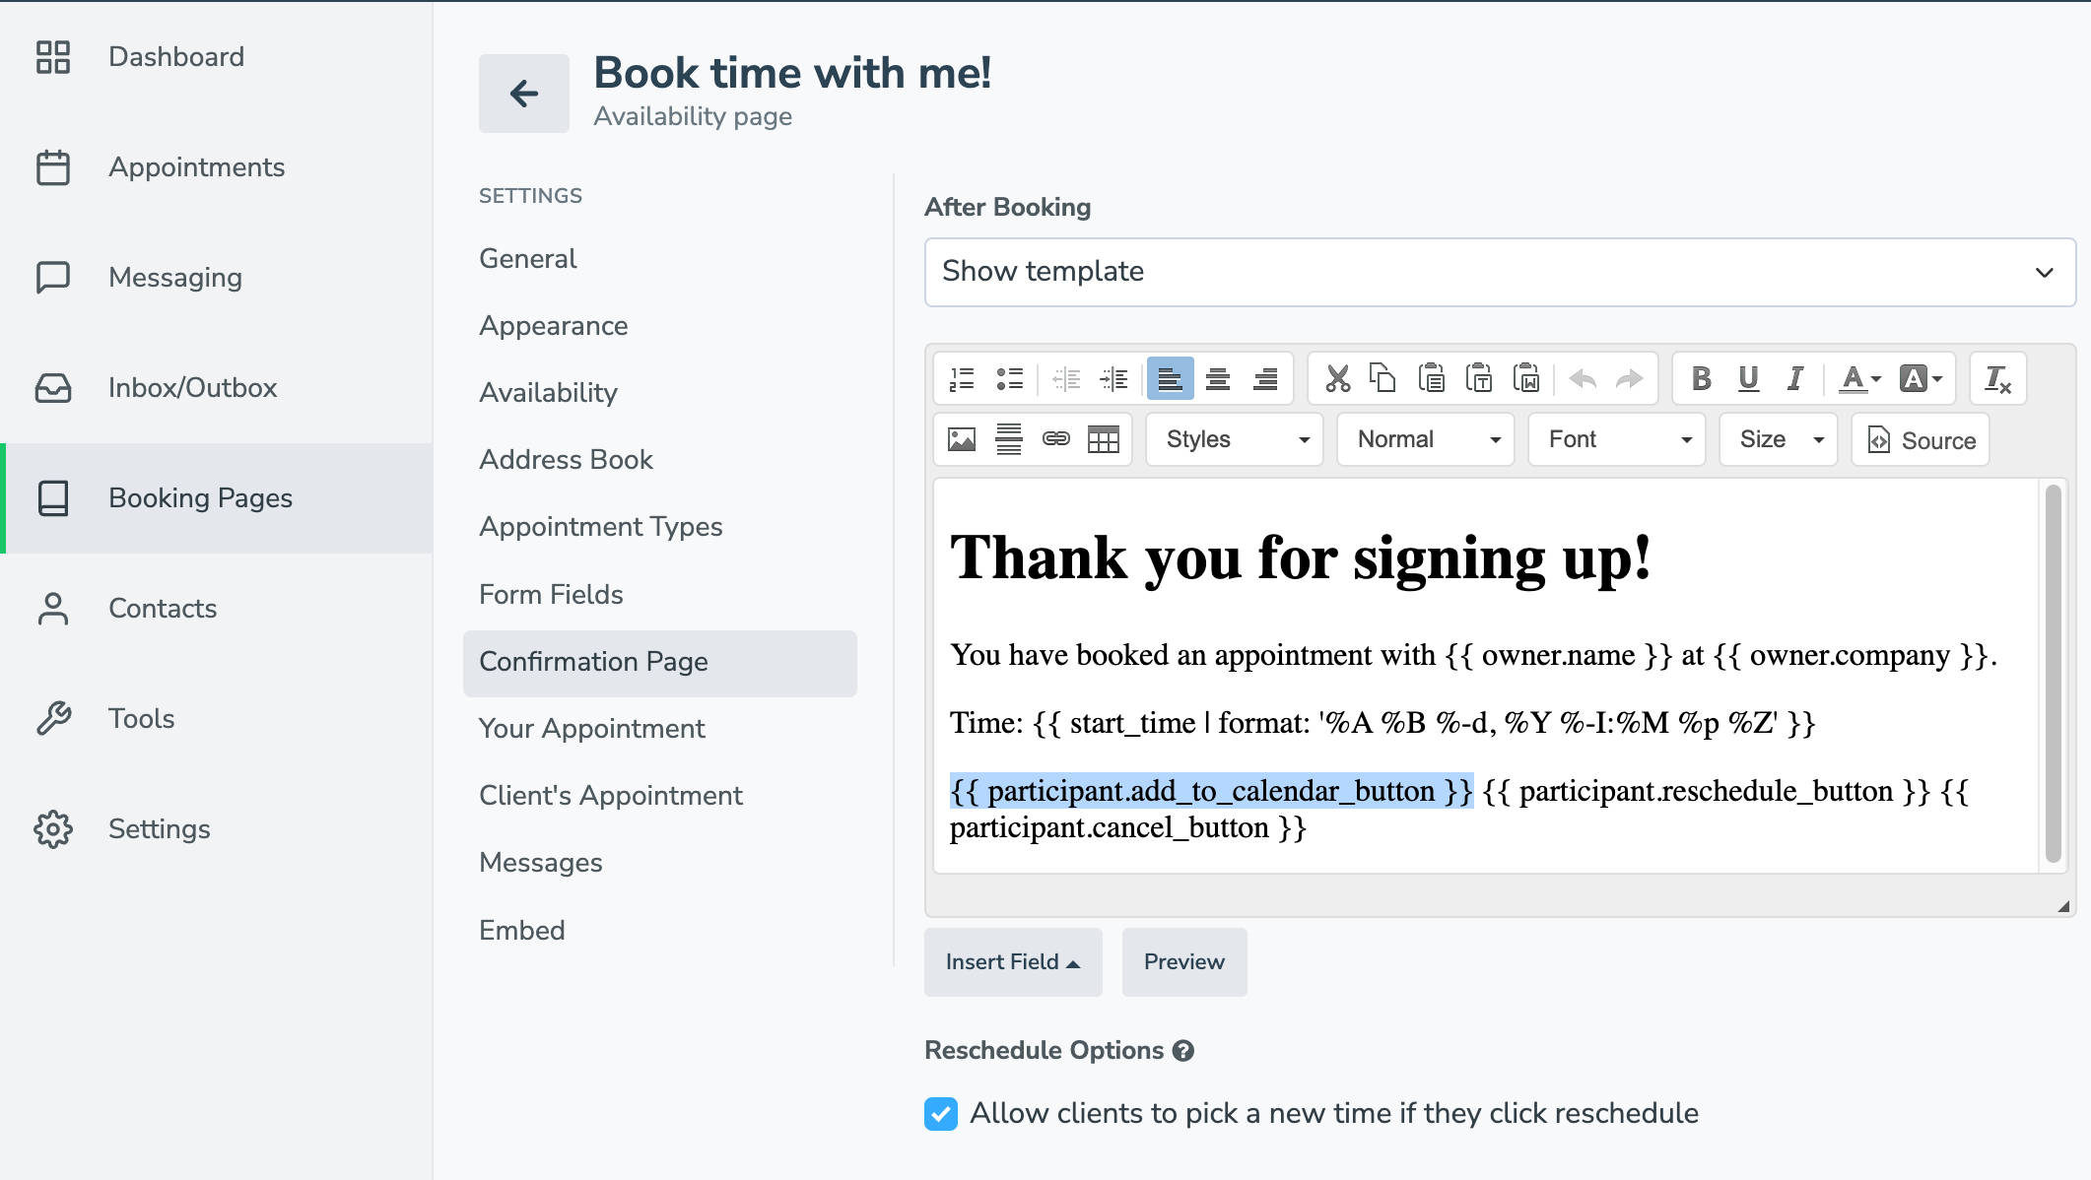Open Form Fields settings

pos(551,594)
